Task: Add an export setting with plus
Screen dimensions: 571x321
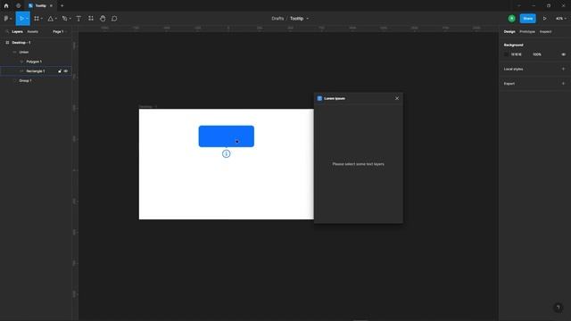Action: coord(563,83)
